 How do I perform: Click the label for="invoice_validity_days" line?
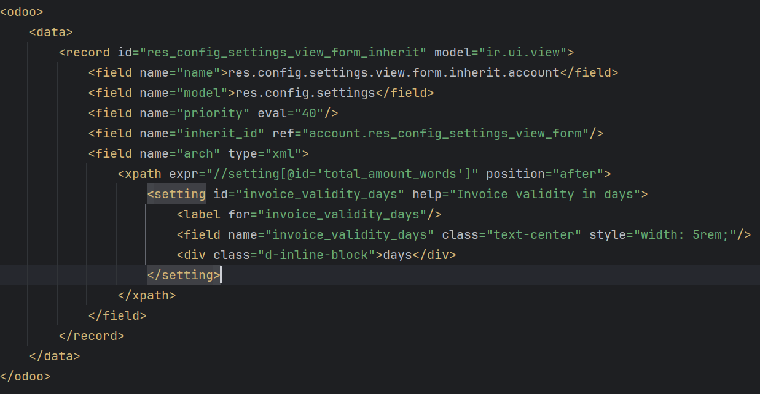tap(309, 214)
